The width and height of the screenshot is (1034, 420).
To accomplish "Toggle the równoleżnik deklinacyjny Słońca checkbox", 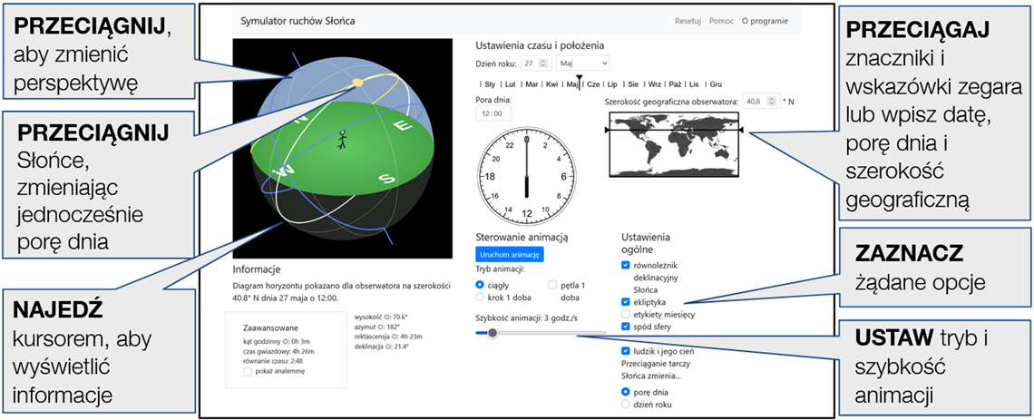I will pyautogui.click(x=625, y=265).
